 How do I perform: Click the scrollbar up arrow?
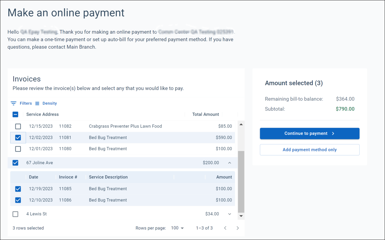[x=241, y=124]
